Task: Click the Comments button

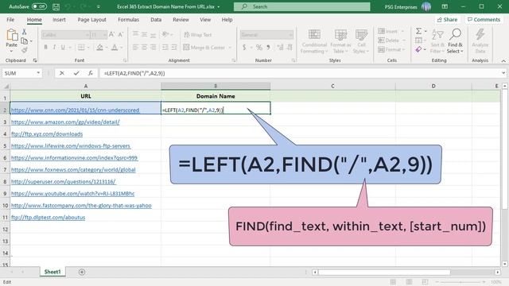Action: click(x=484, y=19)
